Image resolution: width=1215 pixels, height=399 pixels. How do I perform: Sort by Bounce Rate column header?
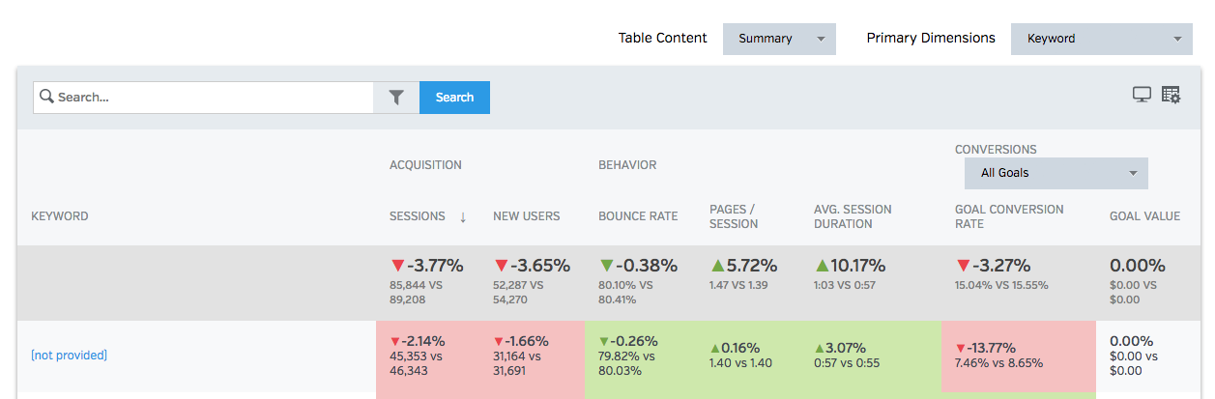638,216
